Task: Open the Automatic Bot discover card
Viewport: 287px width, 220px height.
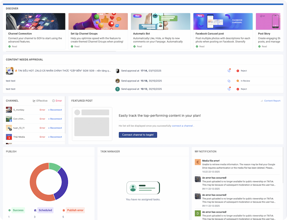Action: (160, 31)
